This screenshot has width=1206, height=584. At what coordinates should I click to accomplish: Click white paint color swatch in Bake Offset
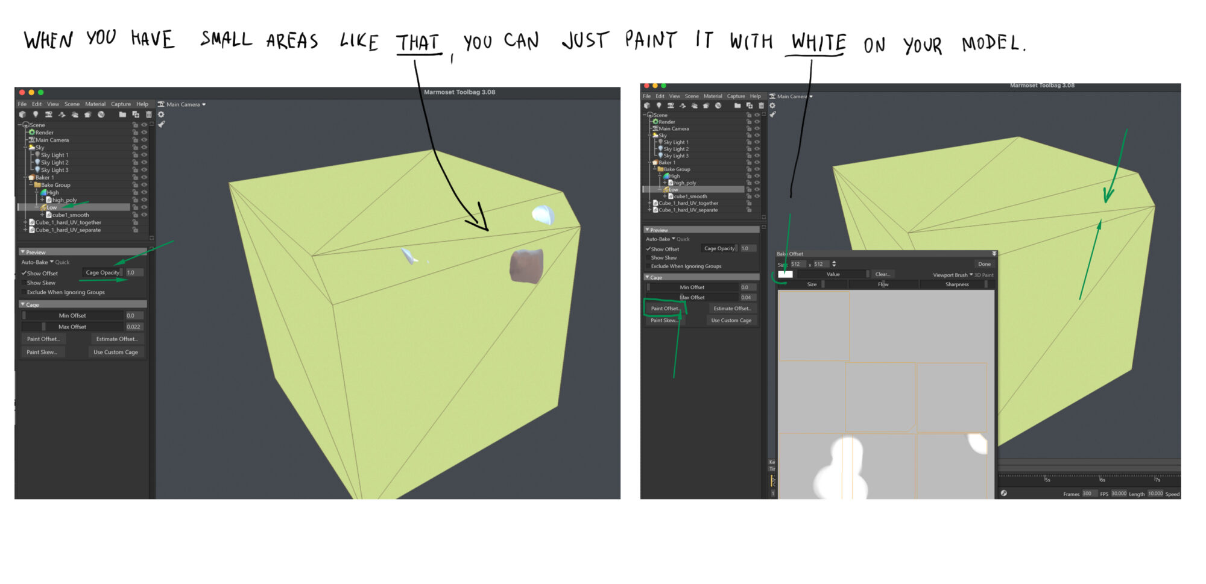click(786, 274)
